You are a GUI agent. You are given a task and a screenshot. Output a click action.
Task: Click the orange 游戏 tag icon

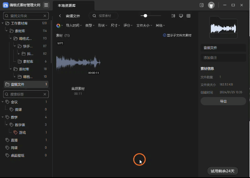(x=16, y=132)
